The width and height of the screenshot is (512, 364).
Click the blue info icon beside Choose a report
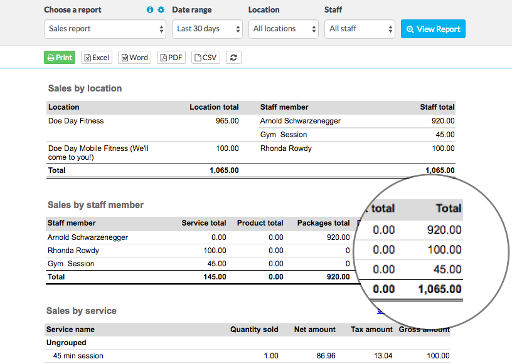tap(150, 10)
